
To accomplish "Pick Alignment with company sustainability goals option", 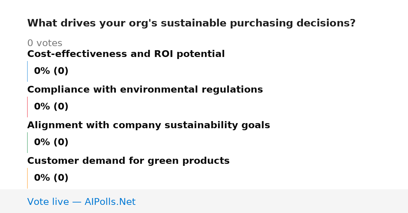I will (149, 125).
